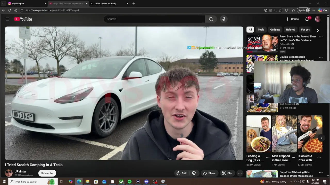330x185 pixels.
Task: Click the Create button
Action: [292, 19]
